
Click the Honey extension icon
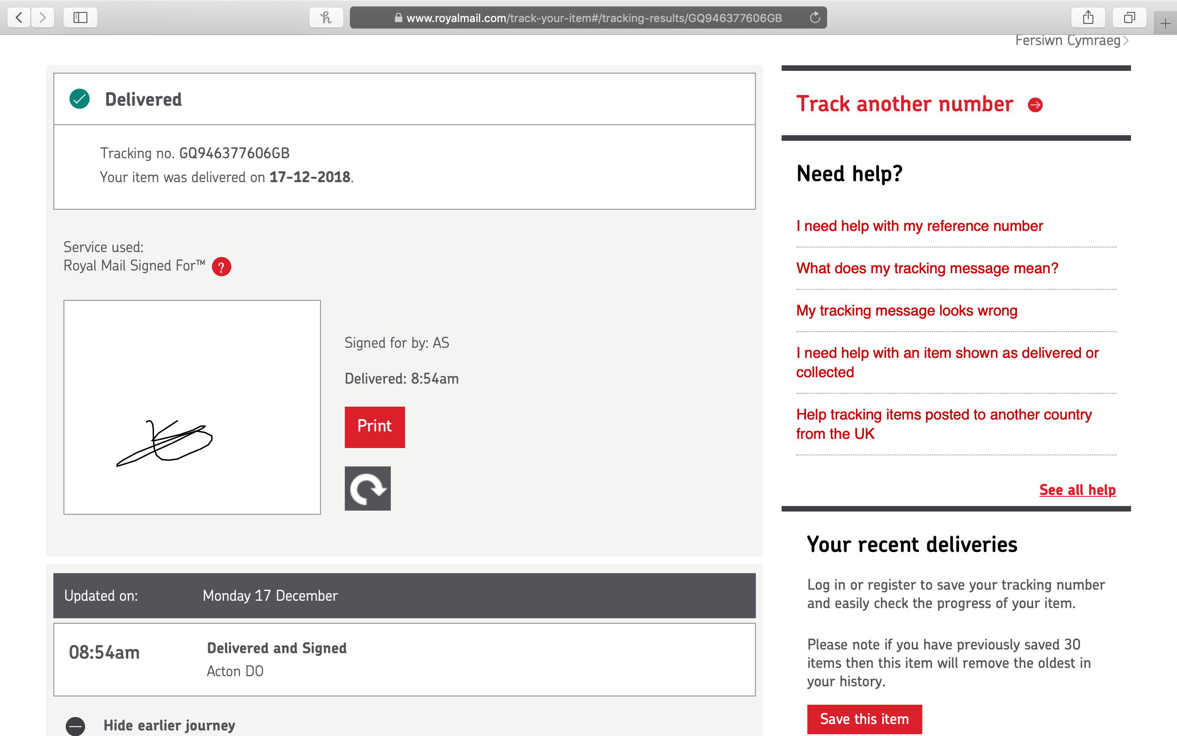coord(326,18)
